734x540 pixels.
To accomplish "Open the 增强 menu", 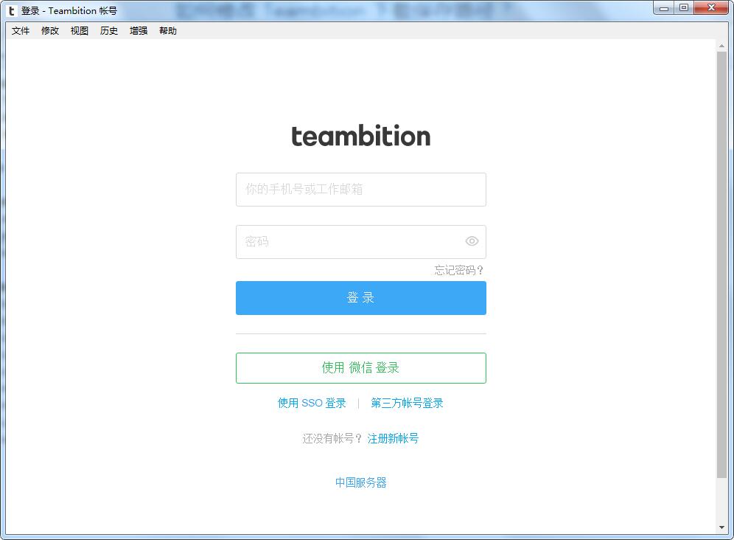I will point(139,31).
